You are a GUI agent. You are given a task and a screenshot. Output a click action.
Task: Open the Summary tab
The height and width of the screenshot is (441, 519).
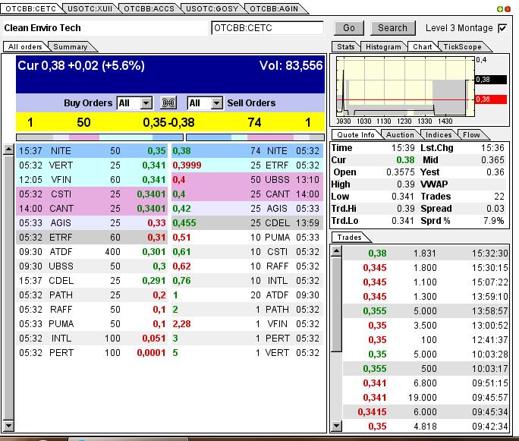coord(71,47)
